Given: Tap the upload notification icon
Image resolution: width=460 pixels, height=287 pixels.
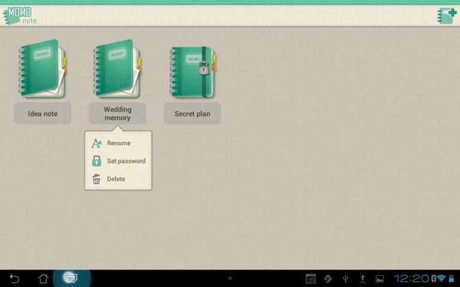Looking at the screenshot, I should 362,279.
